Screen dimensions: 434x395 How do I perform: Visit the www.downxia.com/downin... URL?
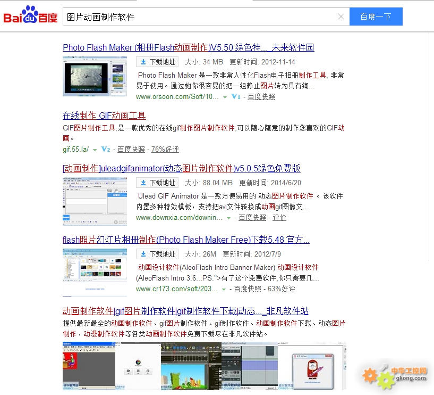coord(179,218)
